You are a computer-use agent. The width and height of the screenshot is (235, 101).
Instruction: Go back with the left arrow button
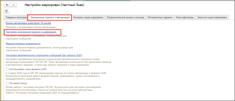pyautogui.click(x=7, y=5)
